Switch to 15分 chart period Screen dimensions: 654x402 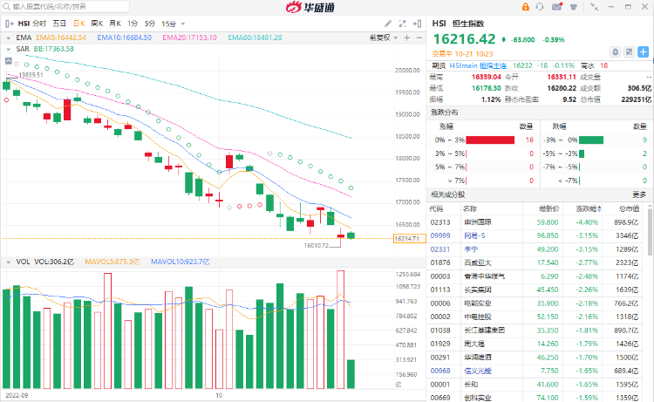(x=168, y=24)
